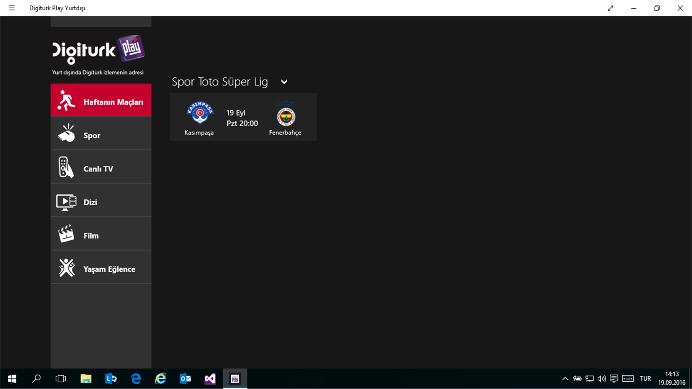The height and width of the screenshot is (389, 692).
Task: Open Outlook from the taskbar
Action: pyautogui.click(x=185, y=379)
